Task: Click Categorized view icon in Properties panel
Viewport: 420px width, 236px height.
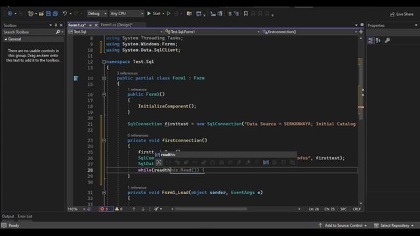Action: coord(371,41)
